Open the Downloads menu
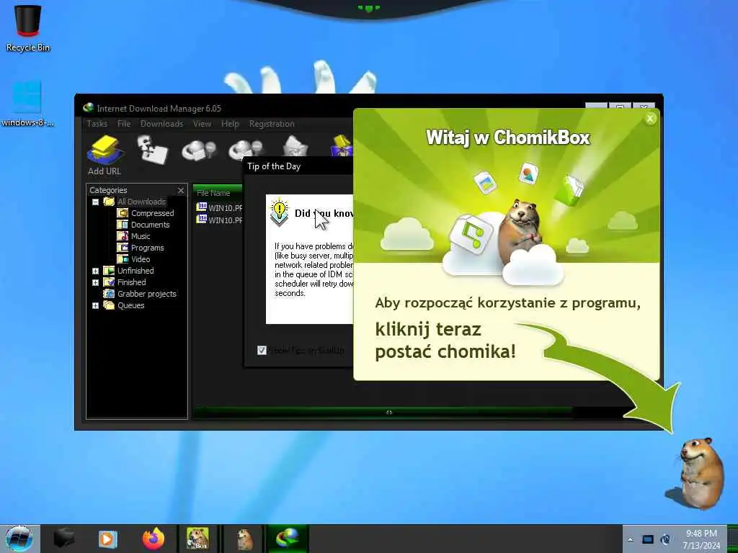Image resolution: width=738 pixels, height=553 pixels. tap(161, 124)
